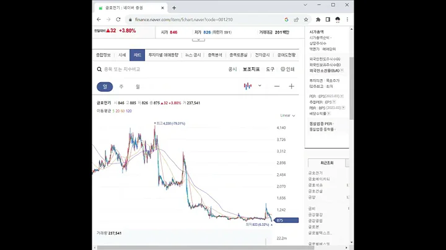This screenshot has height=250, width=446.
Task: Click the browser address bar URL
Action: [x=184, y=20]
